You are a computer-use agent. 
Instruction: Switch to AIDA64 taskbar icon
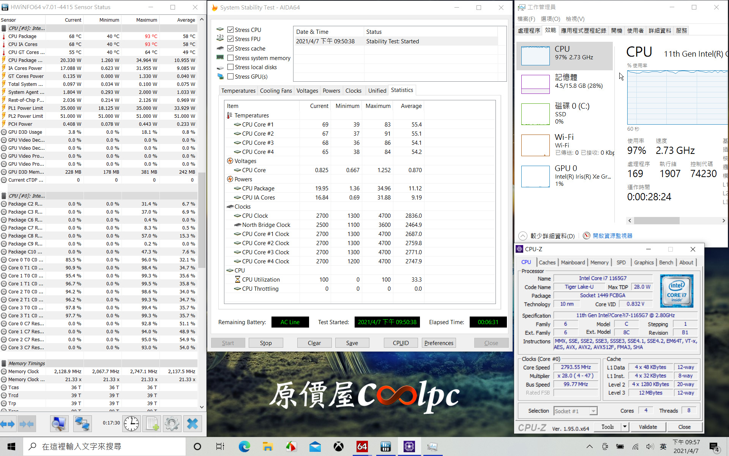[x=362, y=446]
